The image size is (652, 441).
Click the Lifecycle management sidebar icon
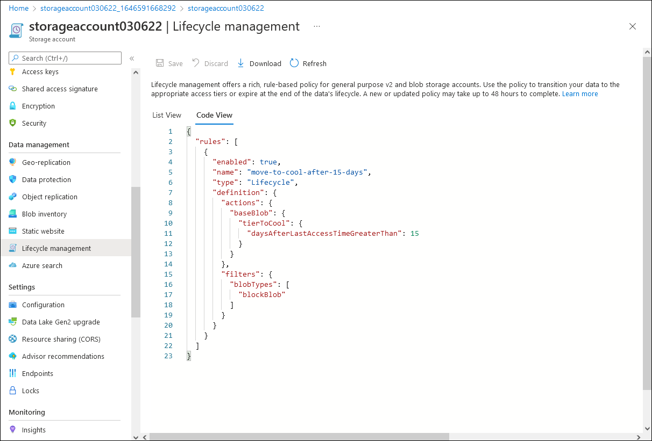click(x=13, y=249)
